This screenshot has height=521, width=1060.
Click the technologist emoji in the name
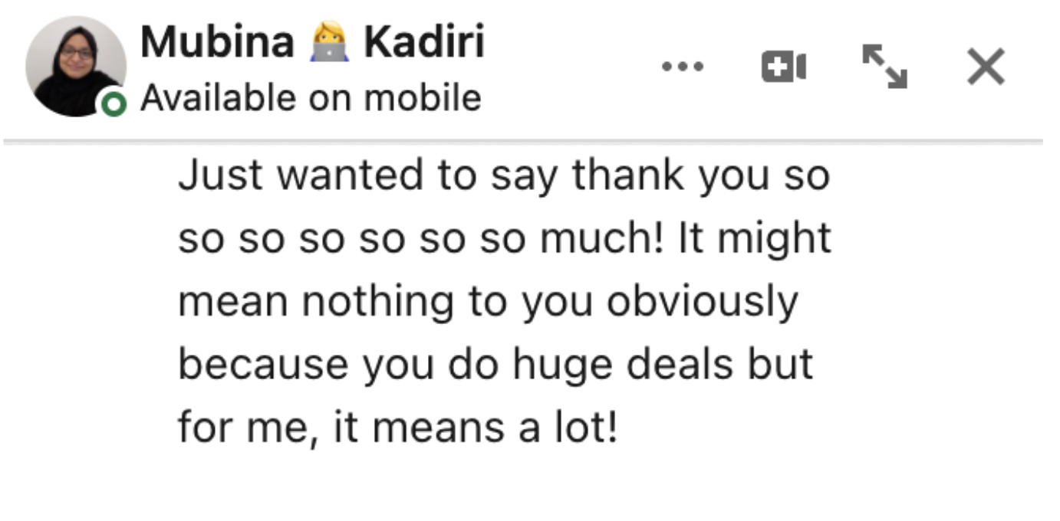pos(329,44)
